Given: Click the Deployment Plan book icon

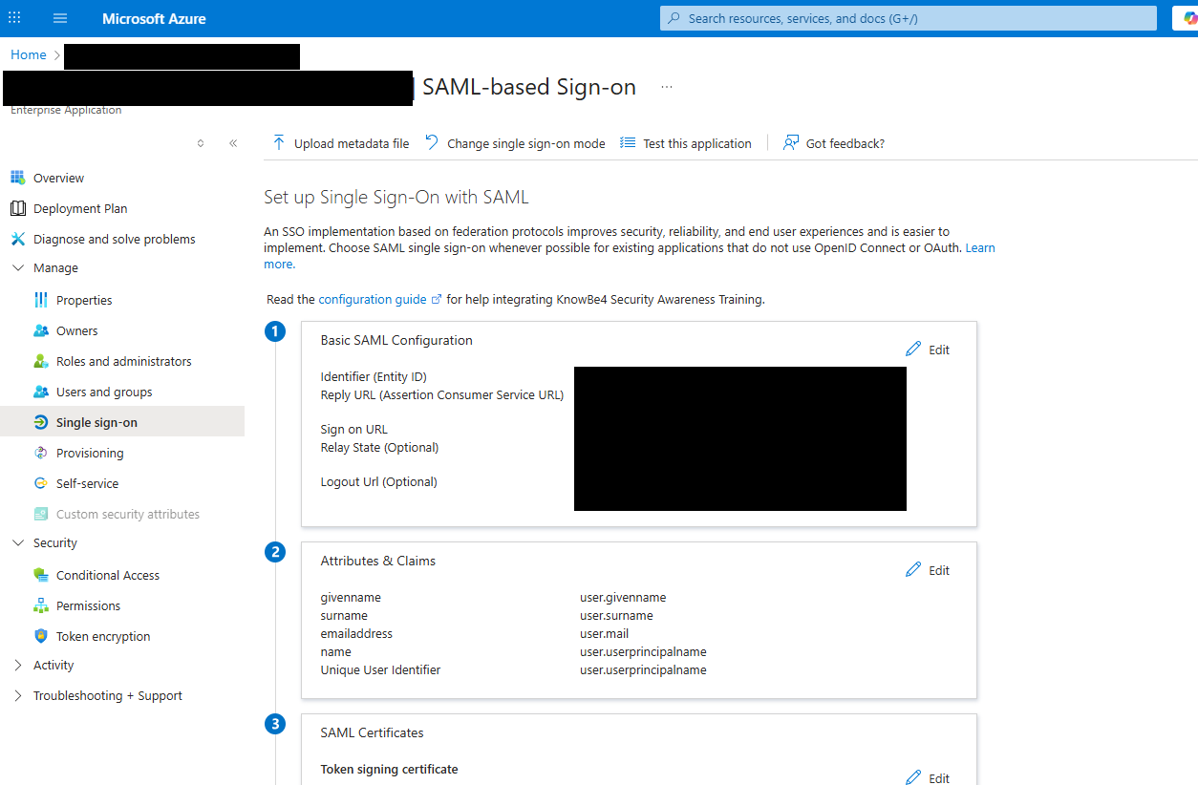Looking at the screenshot, I should click(17, 208).
